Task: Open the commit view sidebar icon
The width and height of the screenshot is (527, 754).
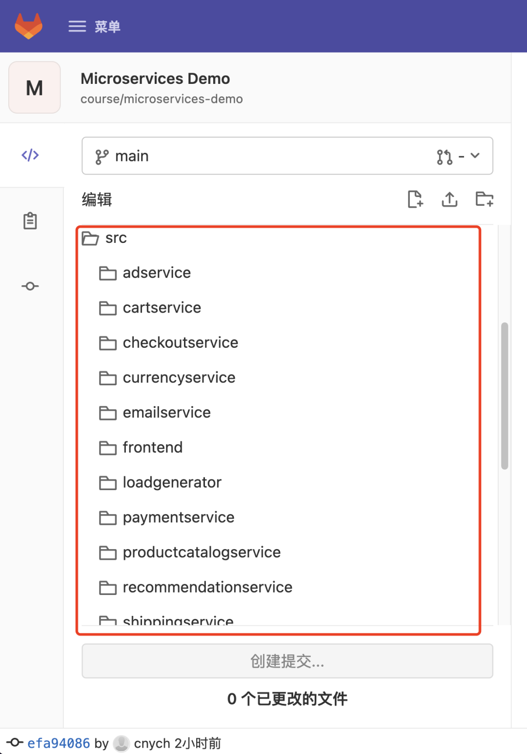Action: coord(30,286)
